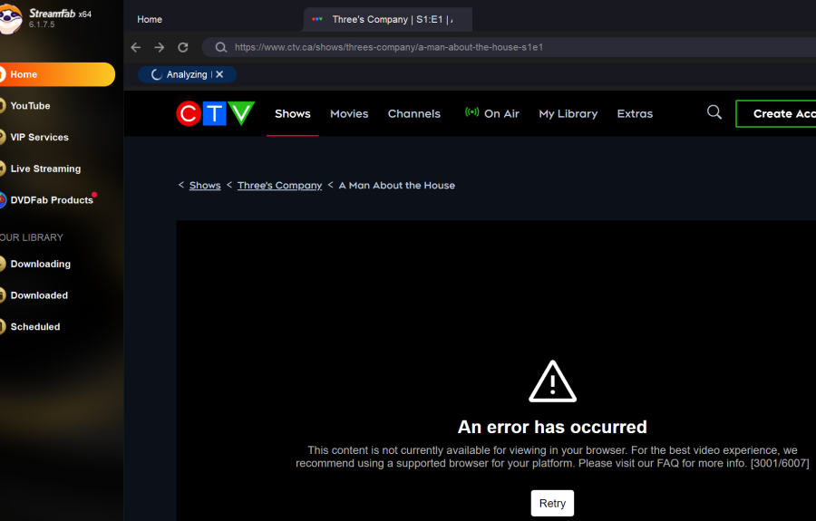This screenshot has height=521, width=816.
Task: Click the Retry button
Action: click(552, 503)
